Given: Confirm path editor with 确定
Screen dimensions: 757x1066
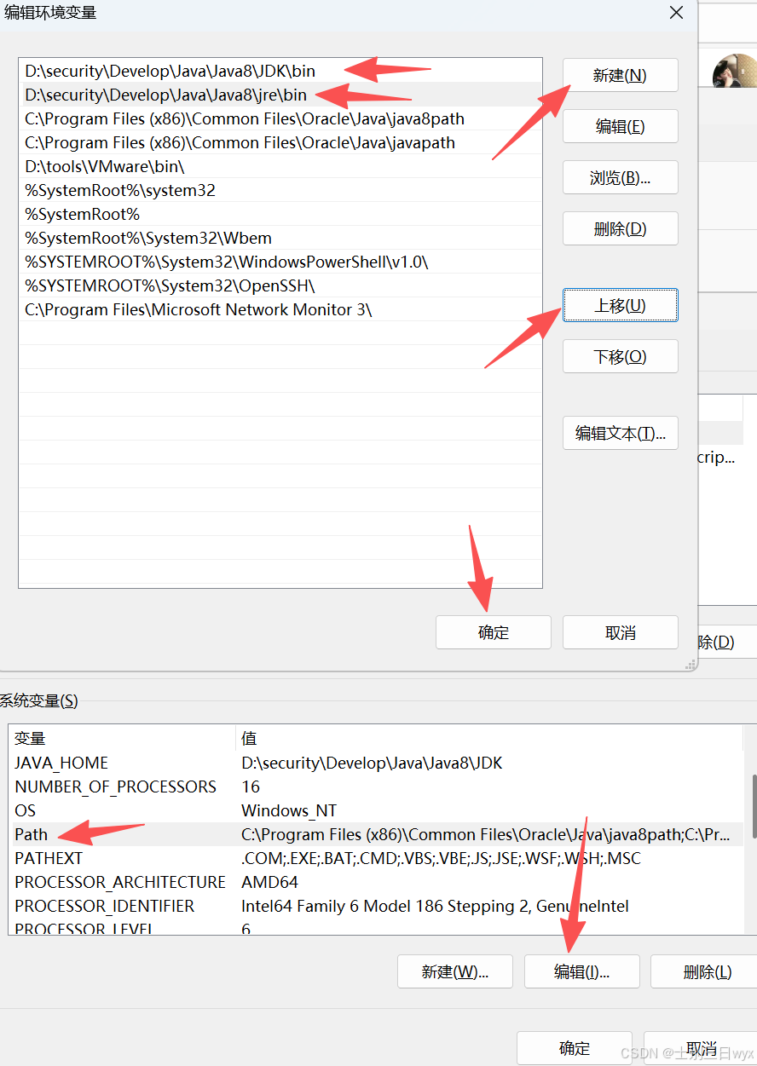Looking at the screenshot, I should click(x=494, y=632).
